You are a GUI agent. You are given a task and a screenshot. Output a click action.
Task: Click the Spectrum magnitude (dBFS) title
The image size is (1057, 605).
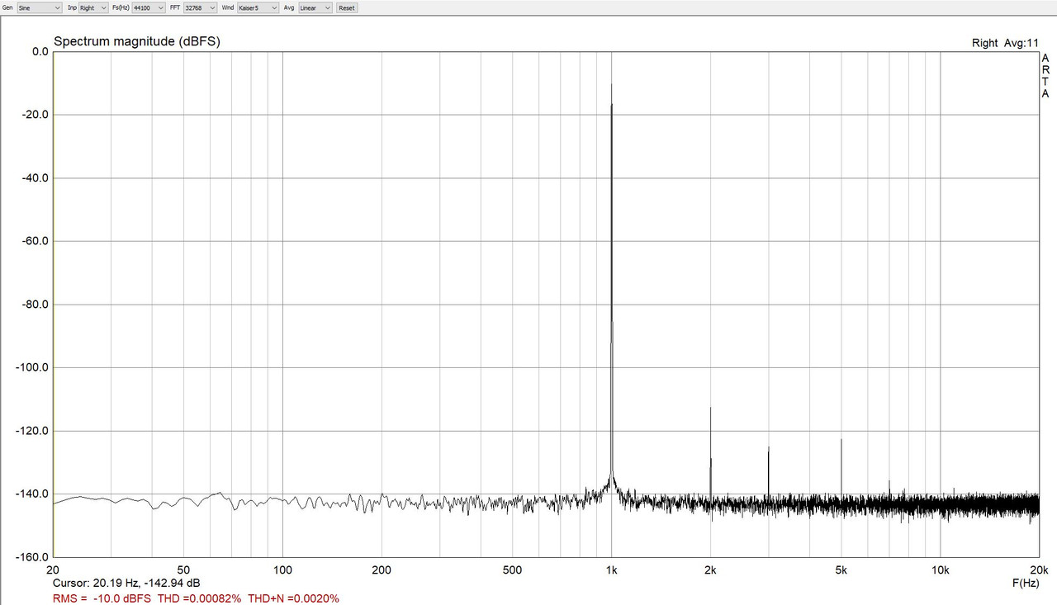click(x=137, y=40)
